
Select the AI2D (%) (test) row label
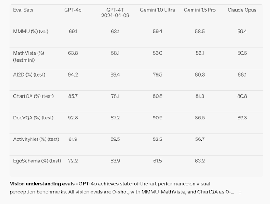pyautogui.click(x=29, y=74)
